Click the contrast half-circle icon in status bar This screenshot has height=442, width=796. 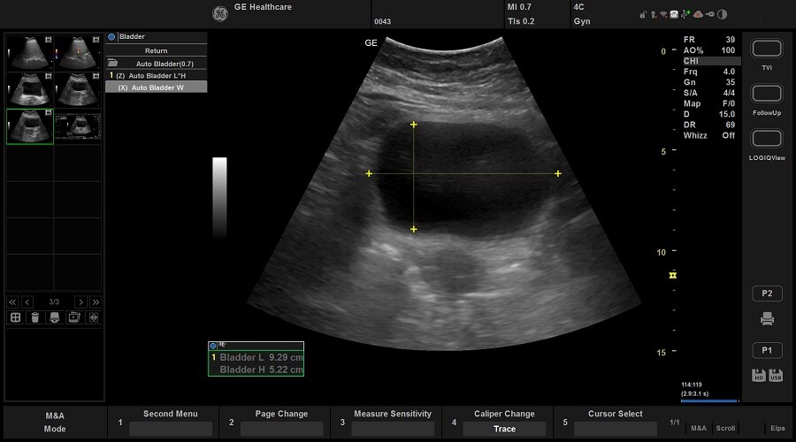click(x=722, y=14)
